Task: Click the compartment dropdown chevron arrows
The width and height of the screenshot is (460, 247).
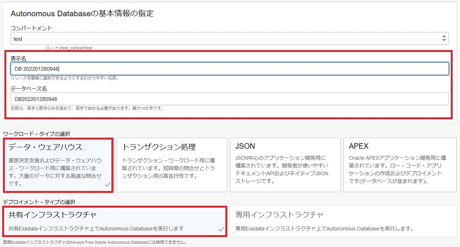Action: 445,38
